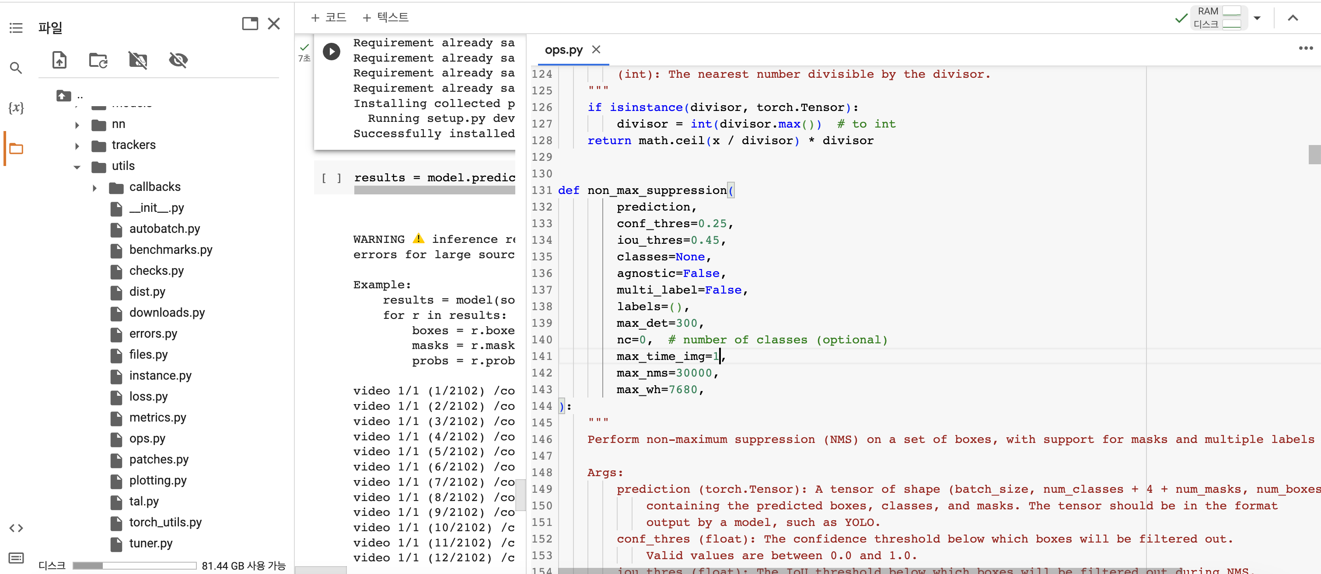Open the table of contents icon
This screenshot has width=1321, height=574.
tap(16, 28)
